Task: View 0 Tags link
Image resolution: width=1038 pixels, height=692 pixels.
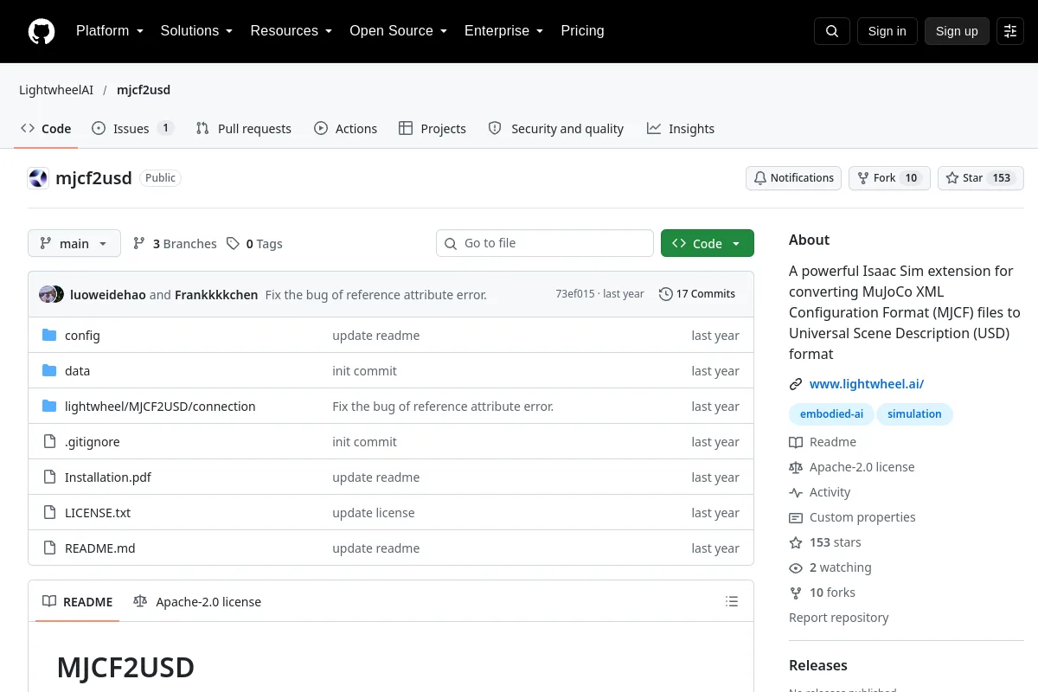Action: pyautogui.click(x=255, y=244)
